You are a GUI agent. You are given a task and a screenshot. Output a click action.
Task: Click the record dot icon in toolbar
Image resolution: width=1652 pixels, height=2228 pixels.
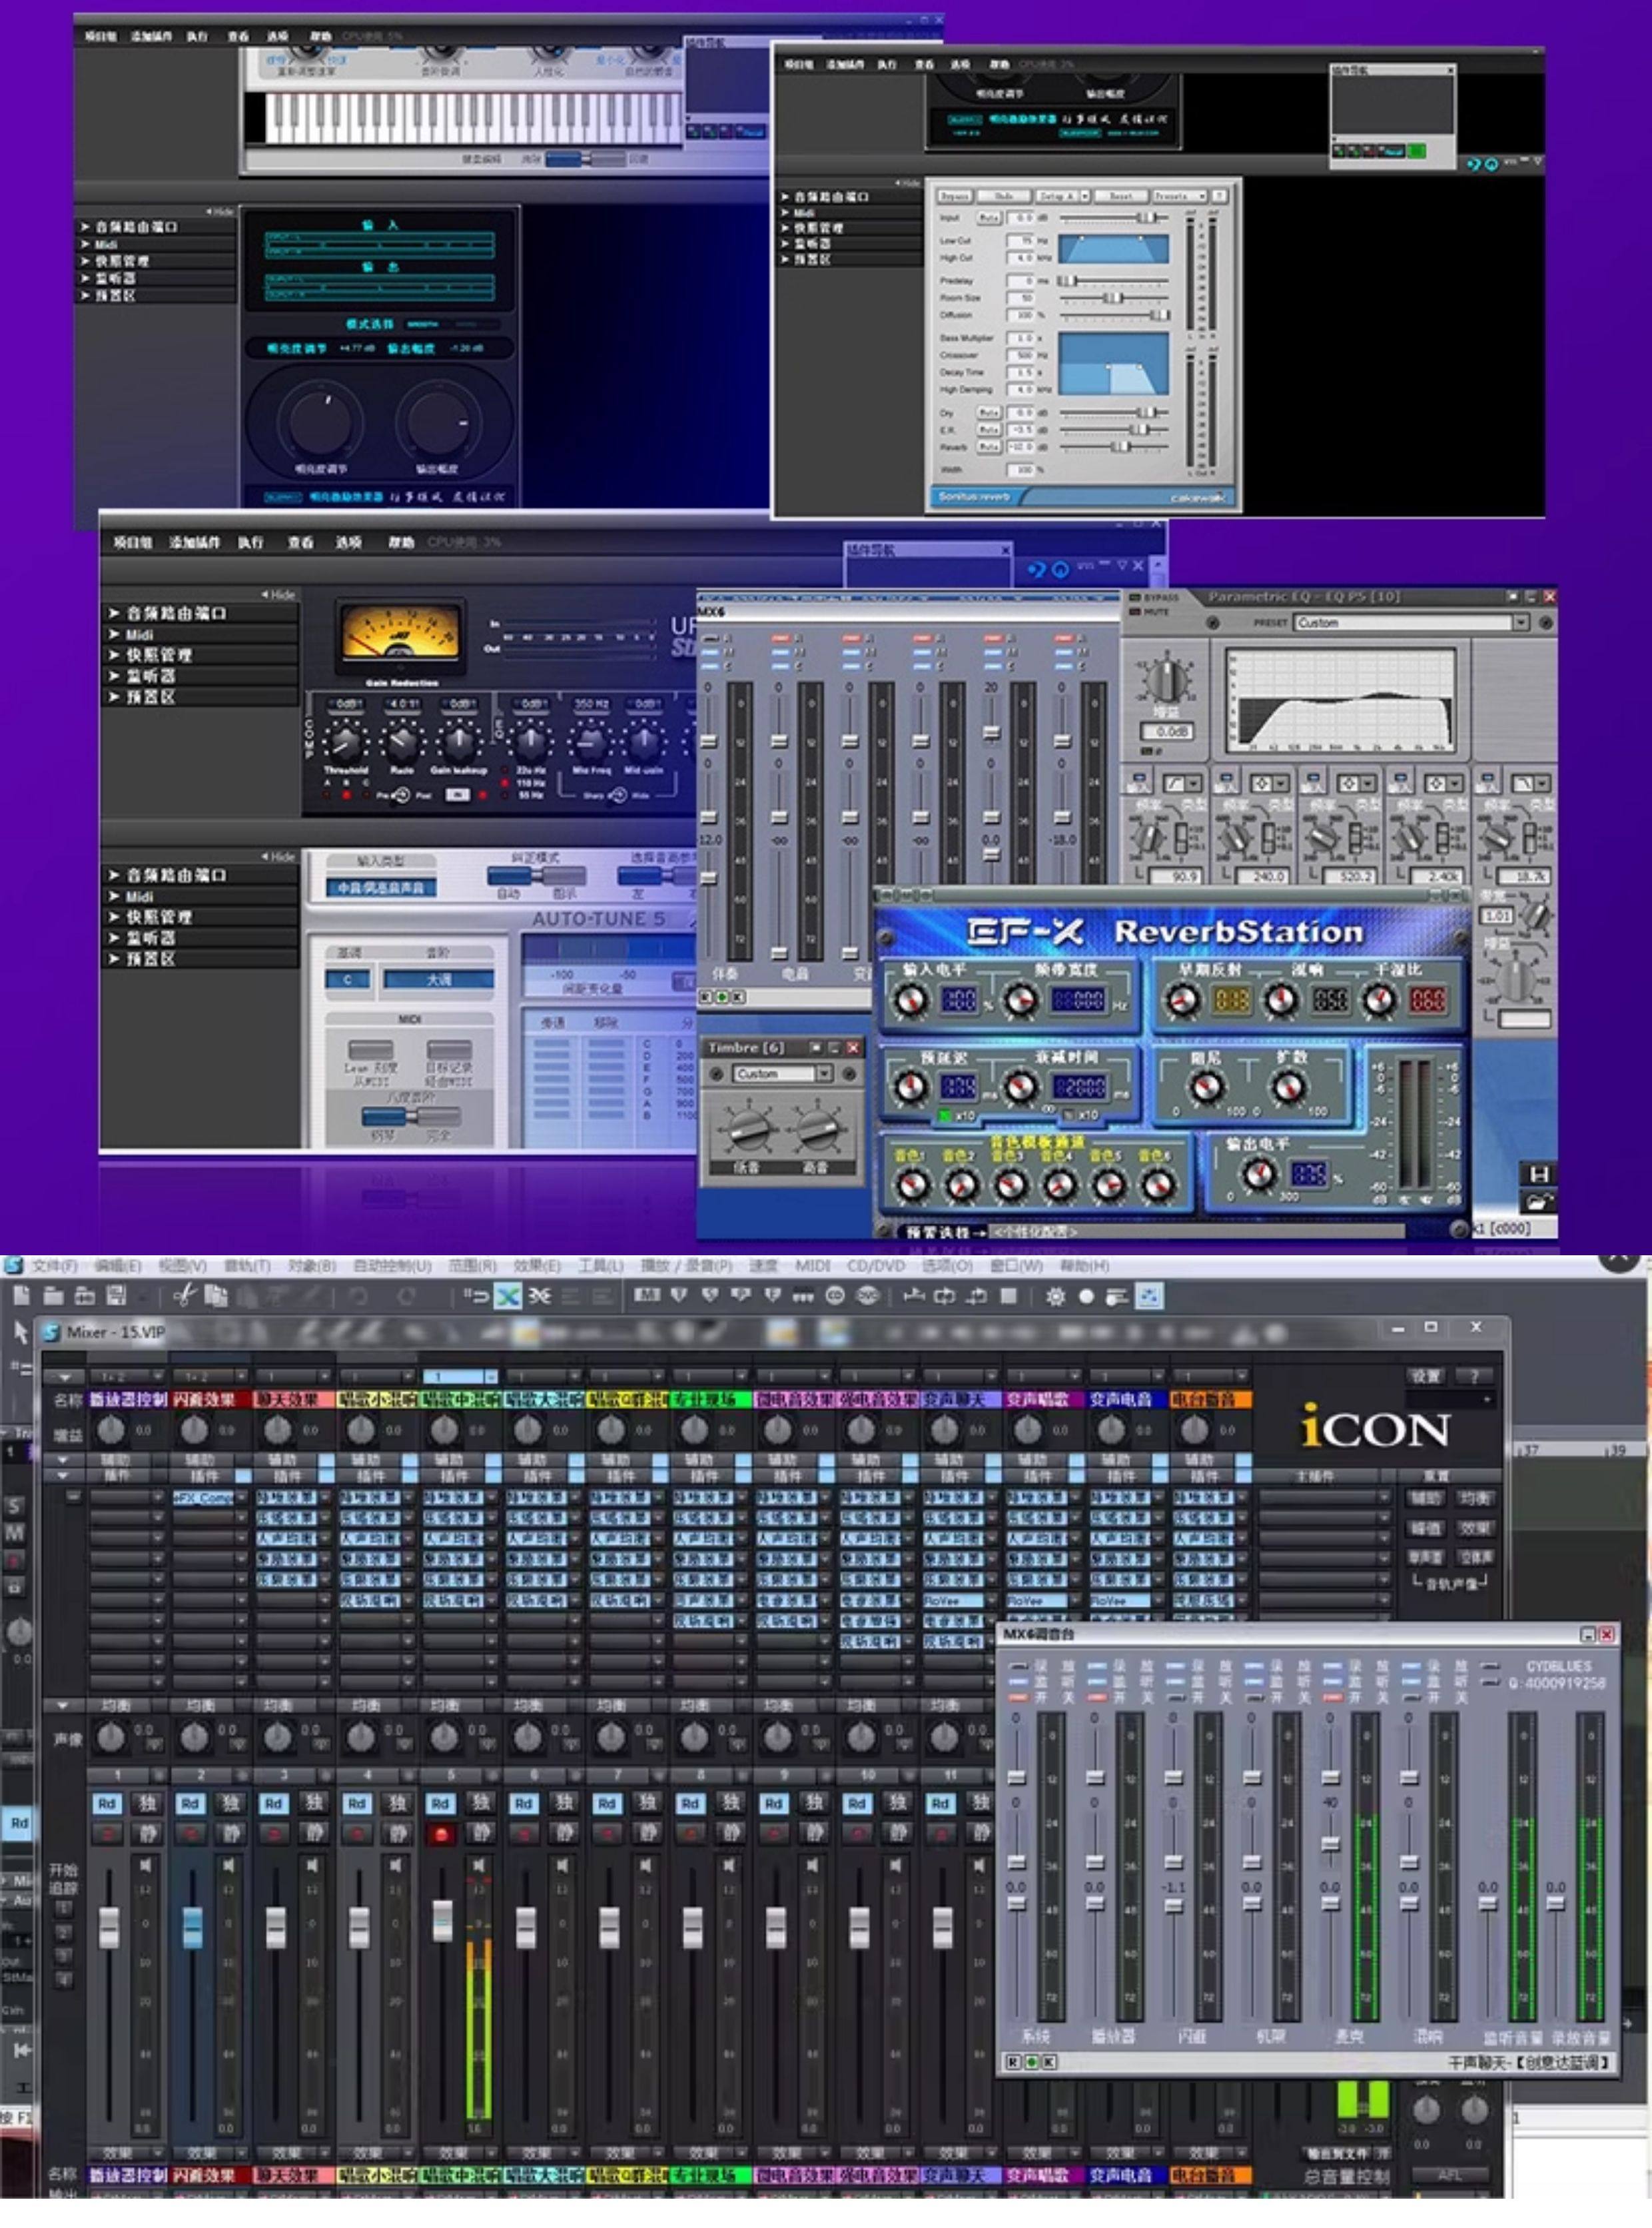click(x=1086, y=1297)
